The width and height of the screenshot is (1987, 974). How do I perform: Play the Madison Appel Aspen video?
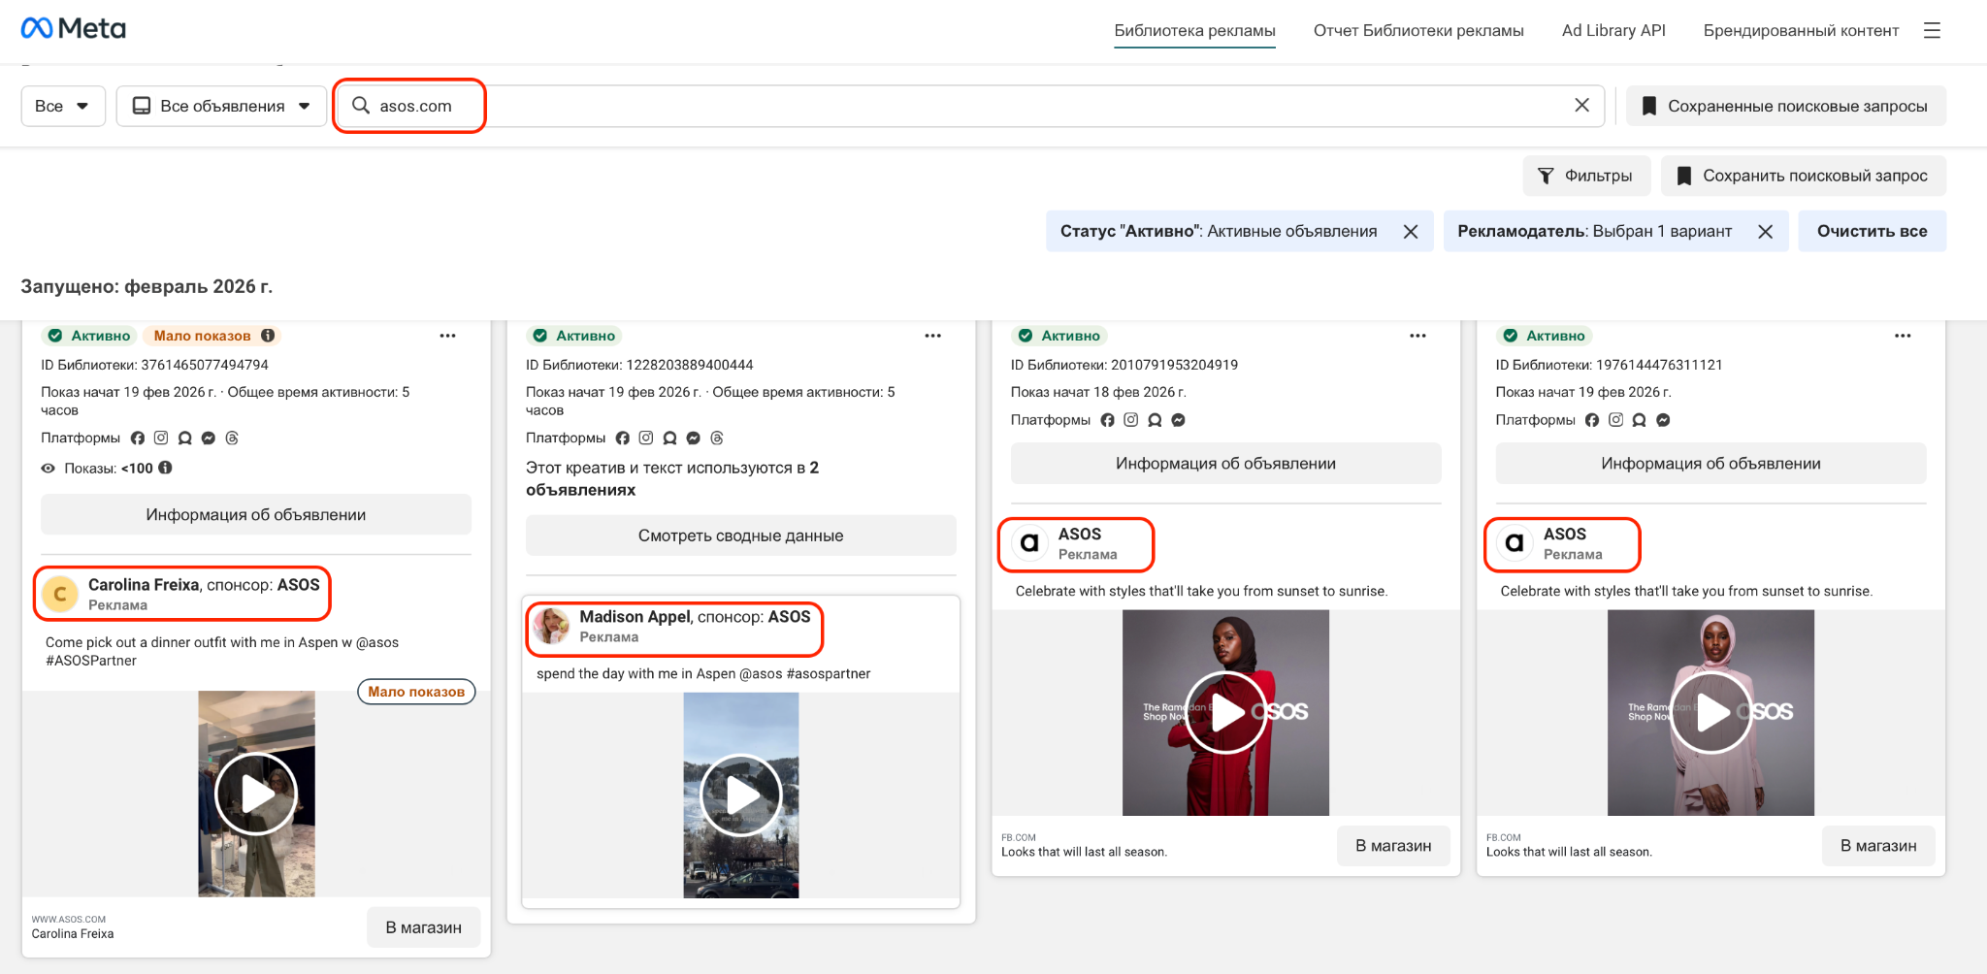point(741,795)
